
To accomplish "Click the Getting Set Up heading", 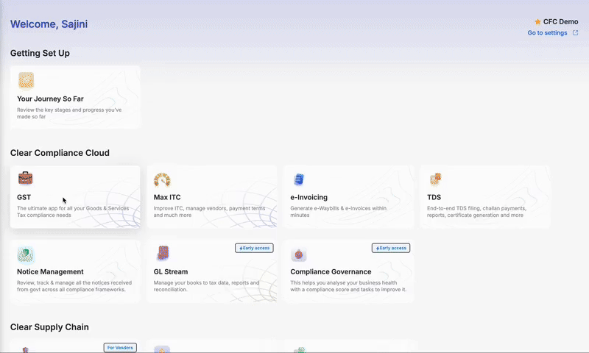I will pyautogui.click(x=40, y=53).
